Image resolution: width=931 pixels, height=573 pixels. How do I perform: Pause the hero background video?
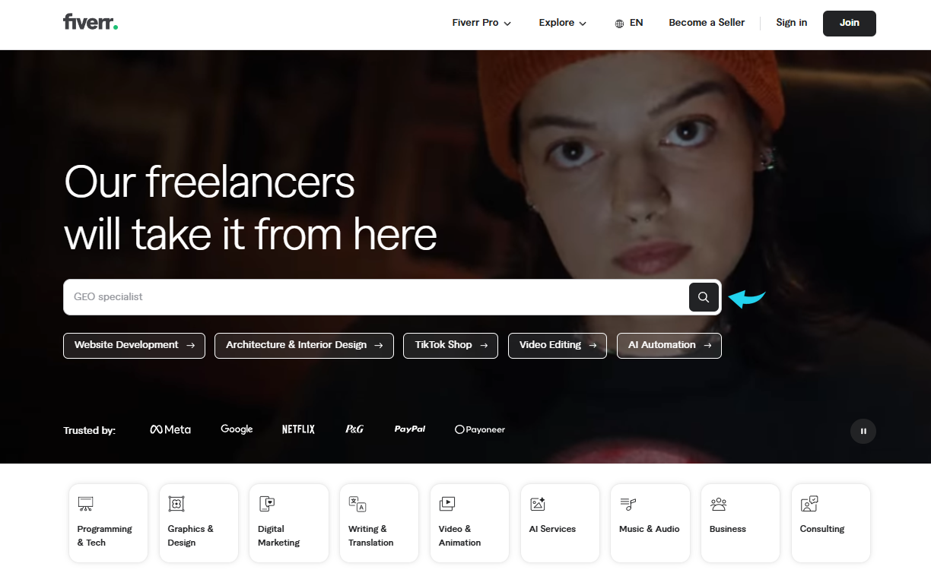click(x=863, y=431)
